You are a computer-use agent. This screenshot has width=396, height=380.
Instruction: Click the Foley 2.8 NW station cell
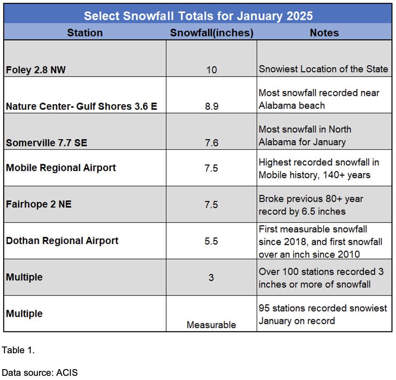point(85,58)
